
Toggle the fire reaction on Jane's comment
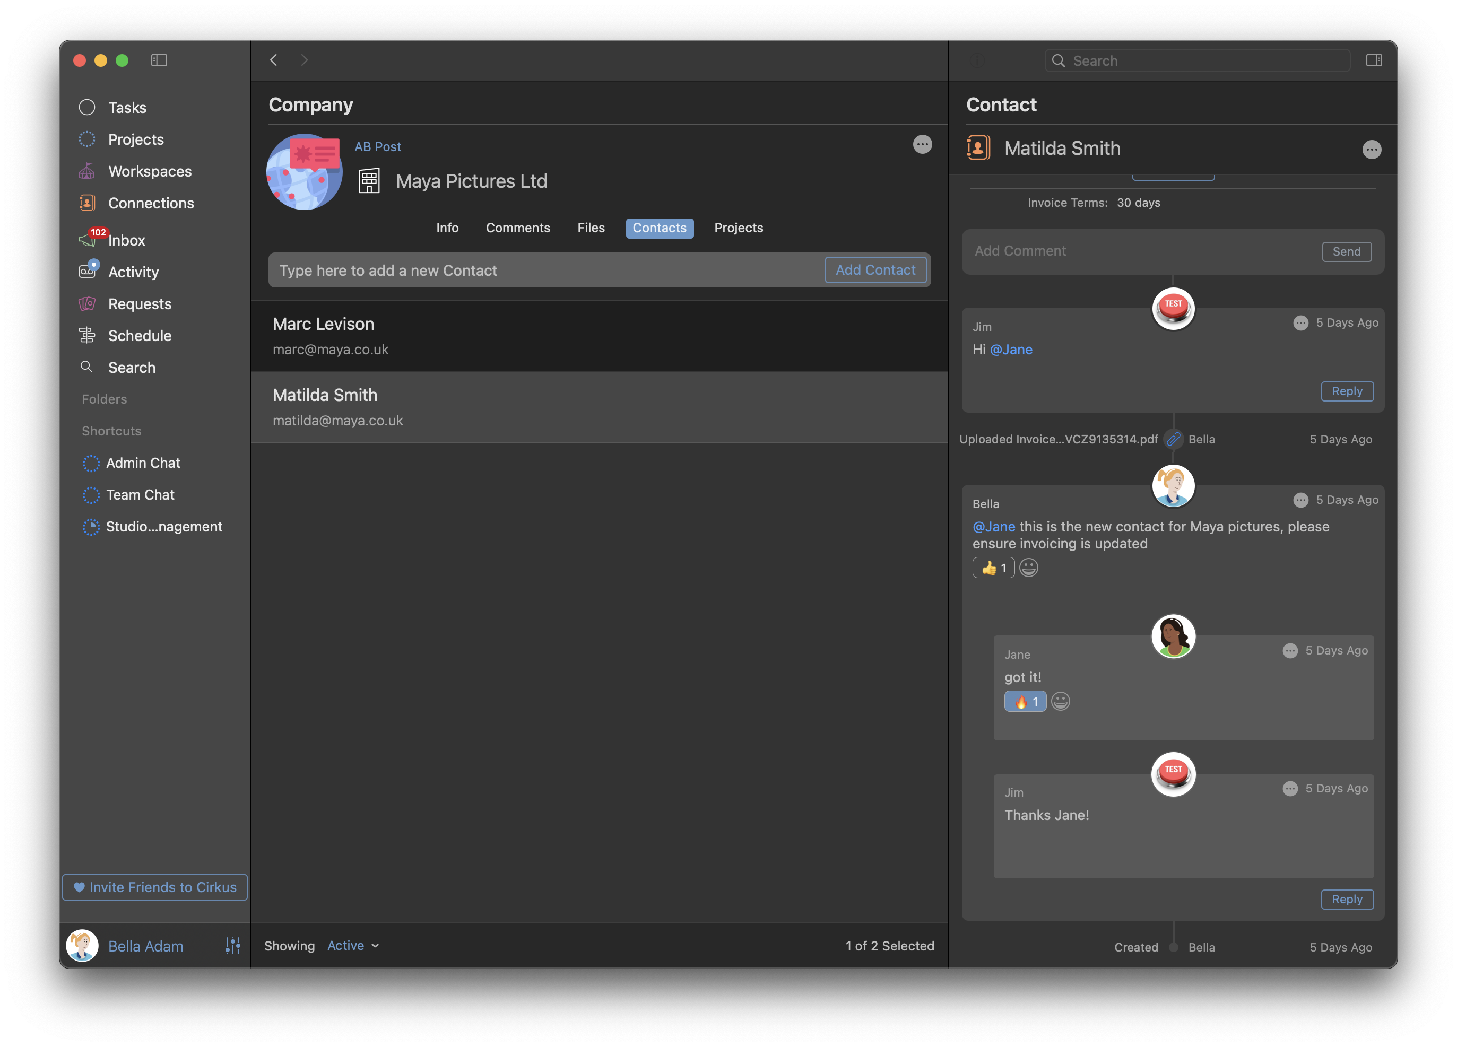point(1025,701)
